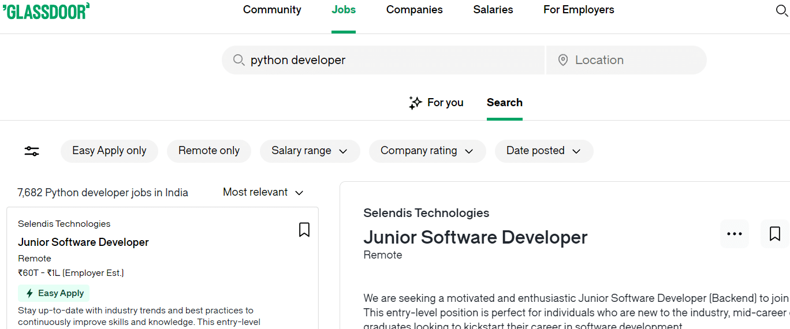Open the Date posted dropdown

543,151
